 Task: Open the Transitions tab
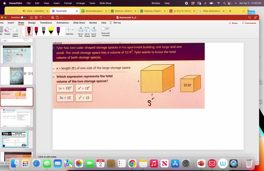click(46, 23)
